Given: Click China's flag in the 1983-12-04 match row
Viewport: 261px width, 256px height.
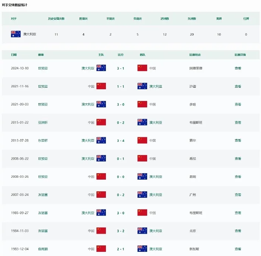Looking at the screenshot, I should 101,249.
